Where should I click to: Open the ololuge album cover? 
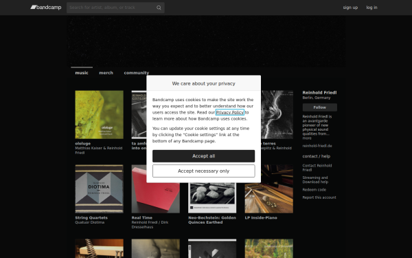(x=99, y=115)
